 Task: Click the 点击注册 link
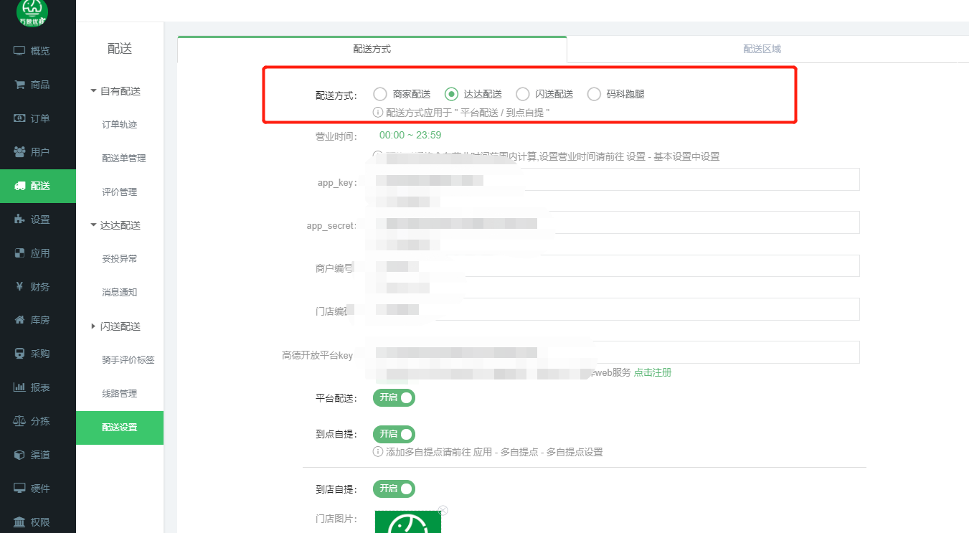click(652, 372)
